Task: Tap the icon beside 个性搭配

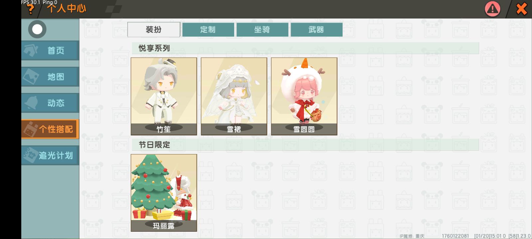Action: tap(30, 129)
